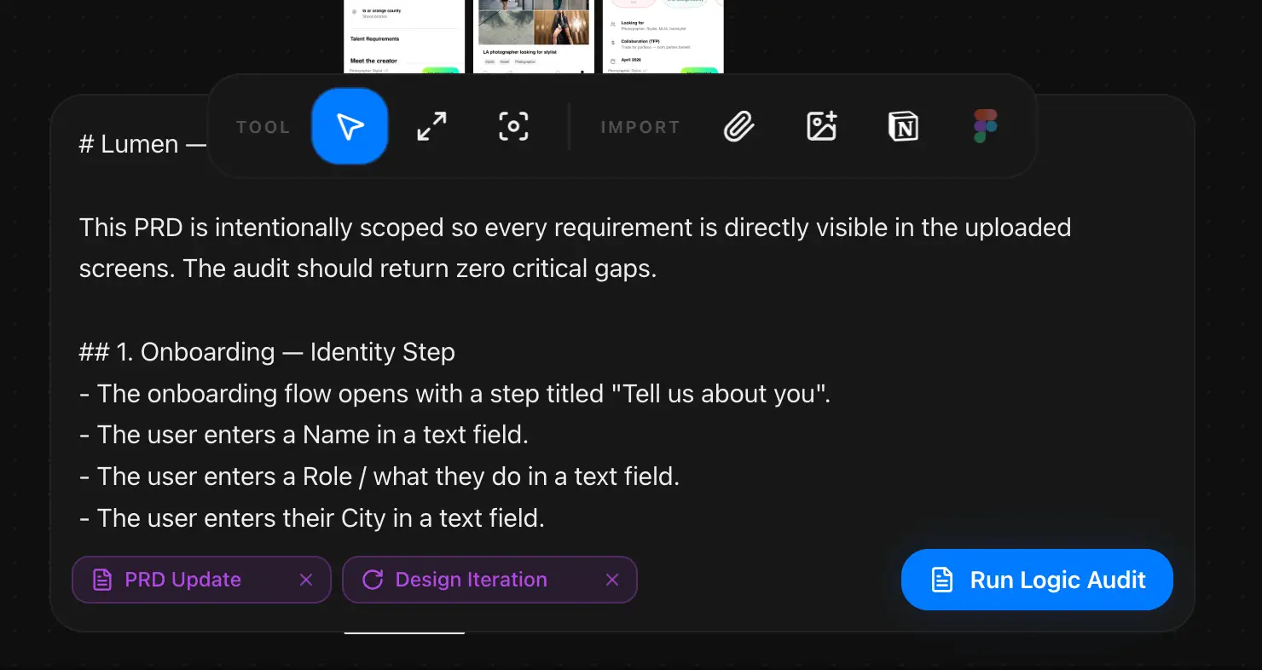Viewport: 1262px width, 670px height.
Task: Open the first uploaded screen thumbnail with Talent Requirements
Action: [x=404, y=36]
